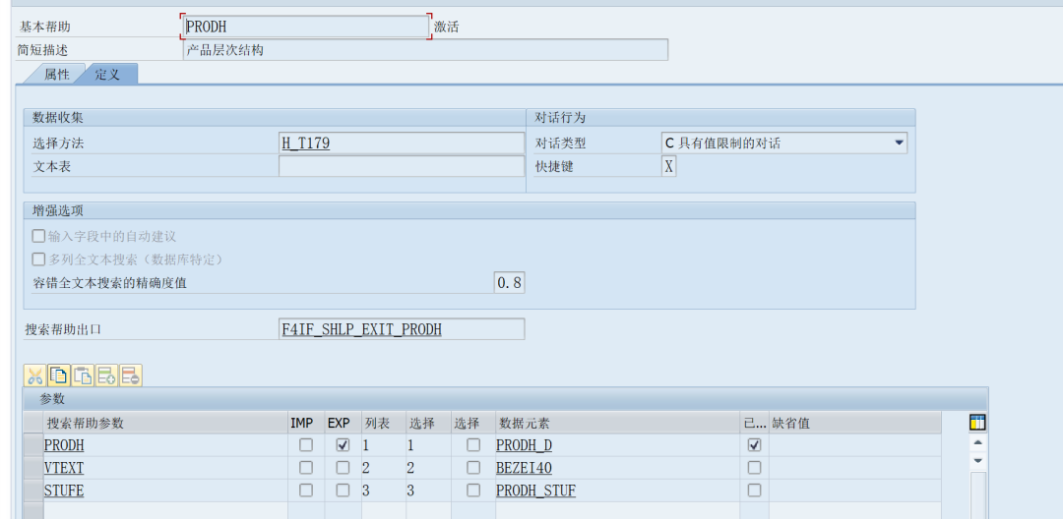Select the VTEXT row selector
This screenshot has height=519, width=1063.
(x=33, y=468)
